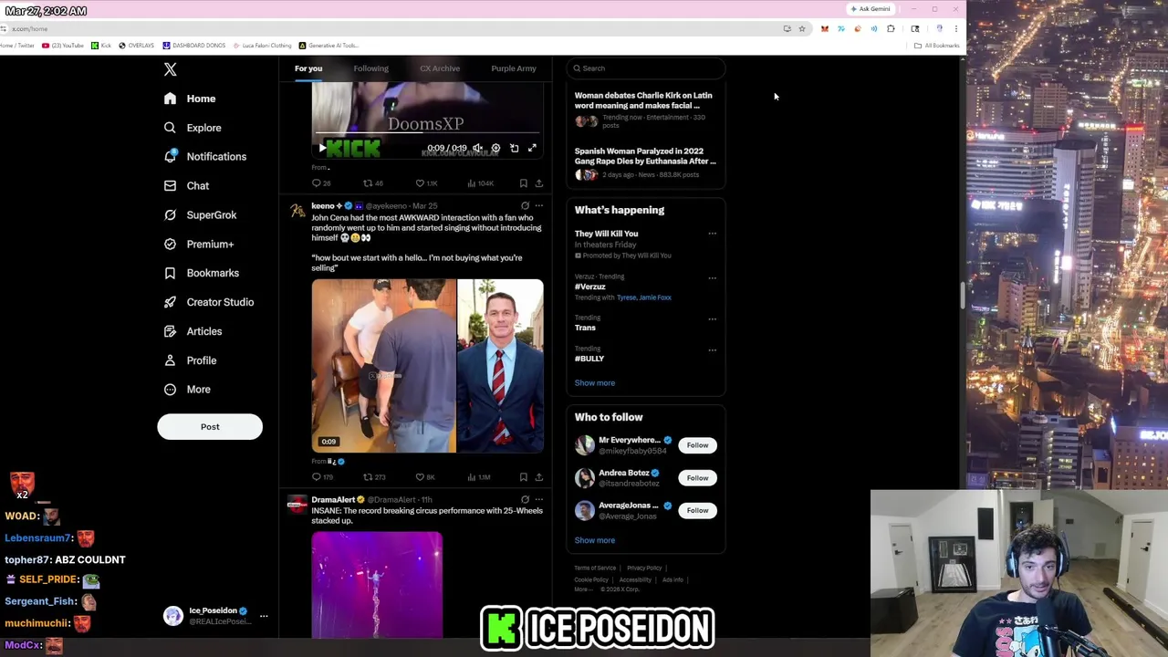Bookmark this page with the star icon
Viewport: 1168px width, 657px height.
[x=802, y=29]
